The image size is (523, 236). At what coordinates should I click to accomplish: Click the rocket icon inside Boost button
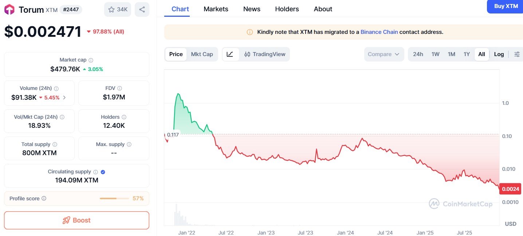66,220
